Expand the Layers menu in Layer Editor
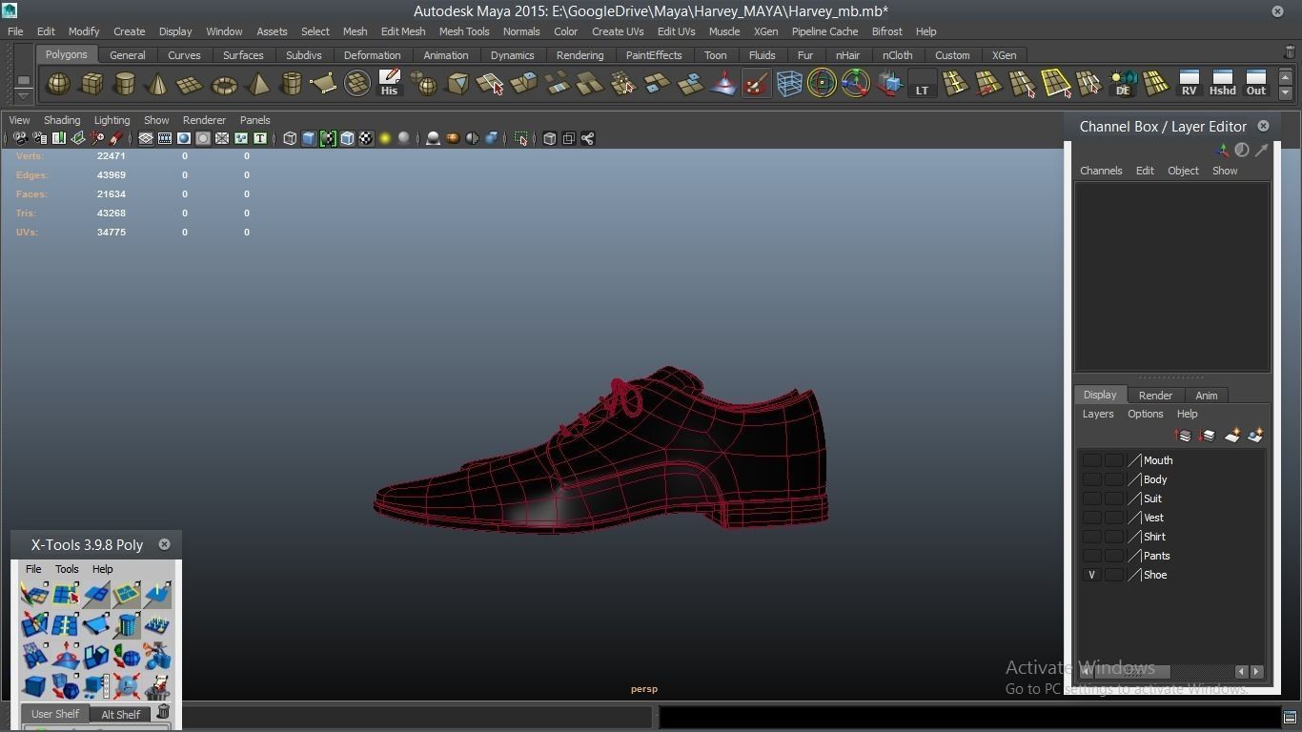Viewport: 1302px width, 732px height. coord(1097,414)
